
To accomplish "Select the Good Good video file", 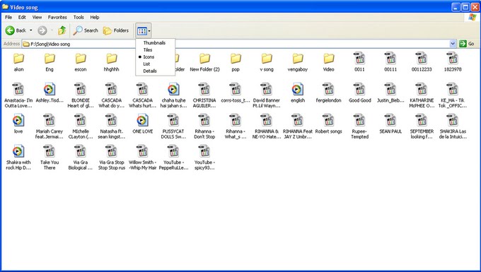I will [359, 93].
